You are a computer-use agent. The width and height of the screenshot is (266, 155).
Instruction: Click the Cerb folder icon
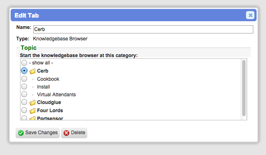click(x=32, y=71)
